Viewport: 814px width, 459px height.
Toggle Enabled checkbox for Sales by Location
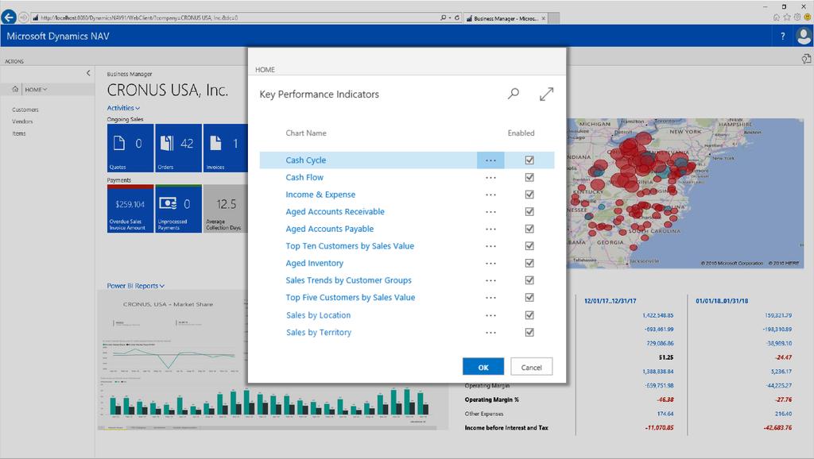click(529, 314)
